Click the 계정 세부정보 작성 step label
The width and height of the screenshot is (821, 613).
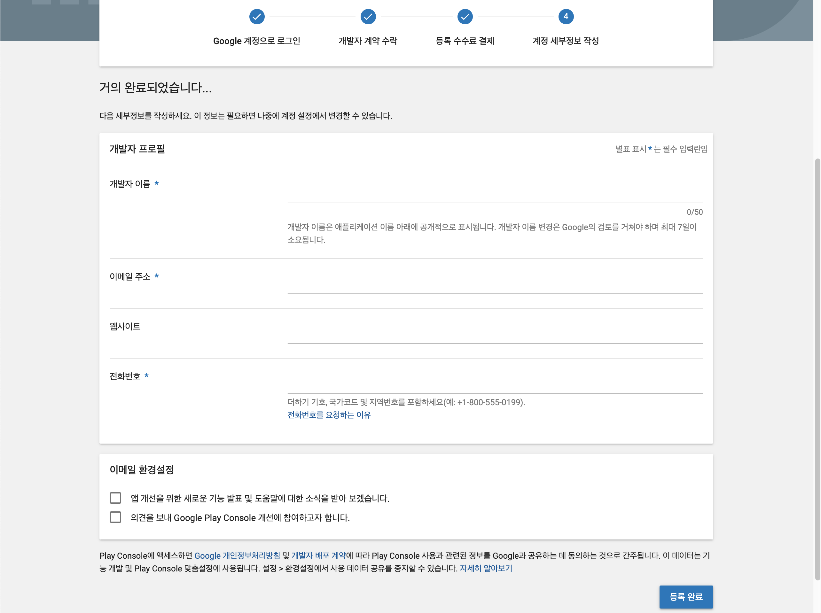[x=566, y=41]
